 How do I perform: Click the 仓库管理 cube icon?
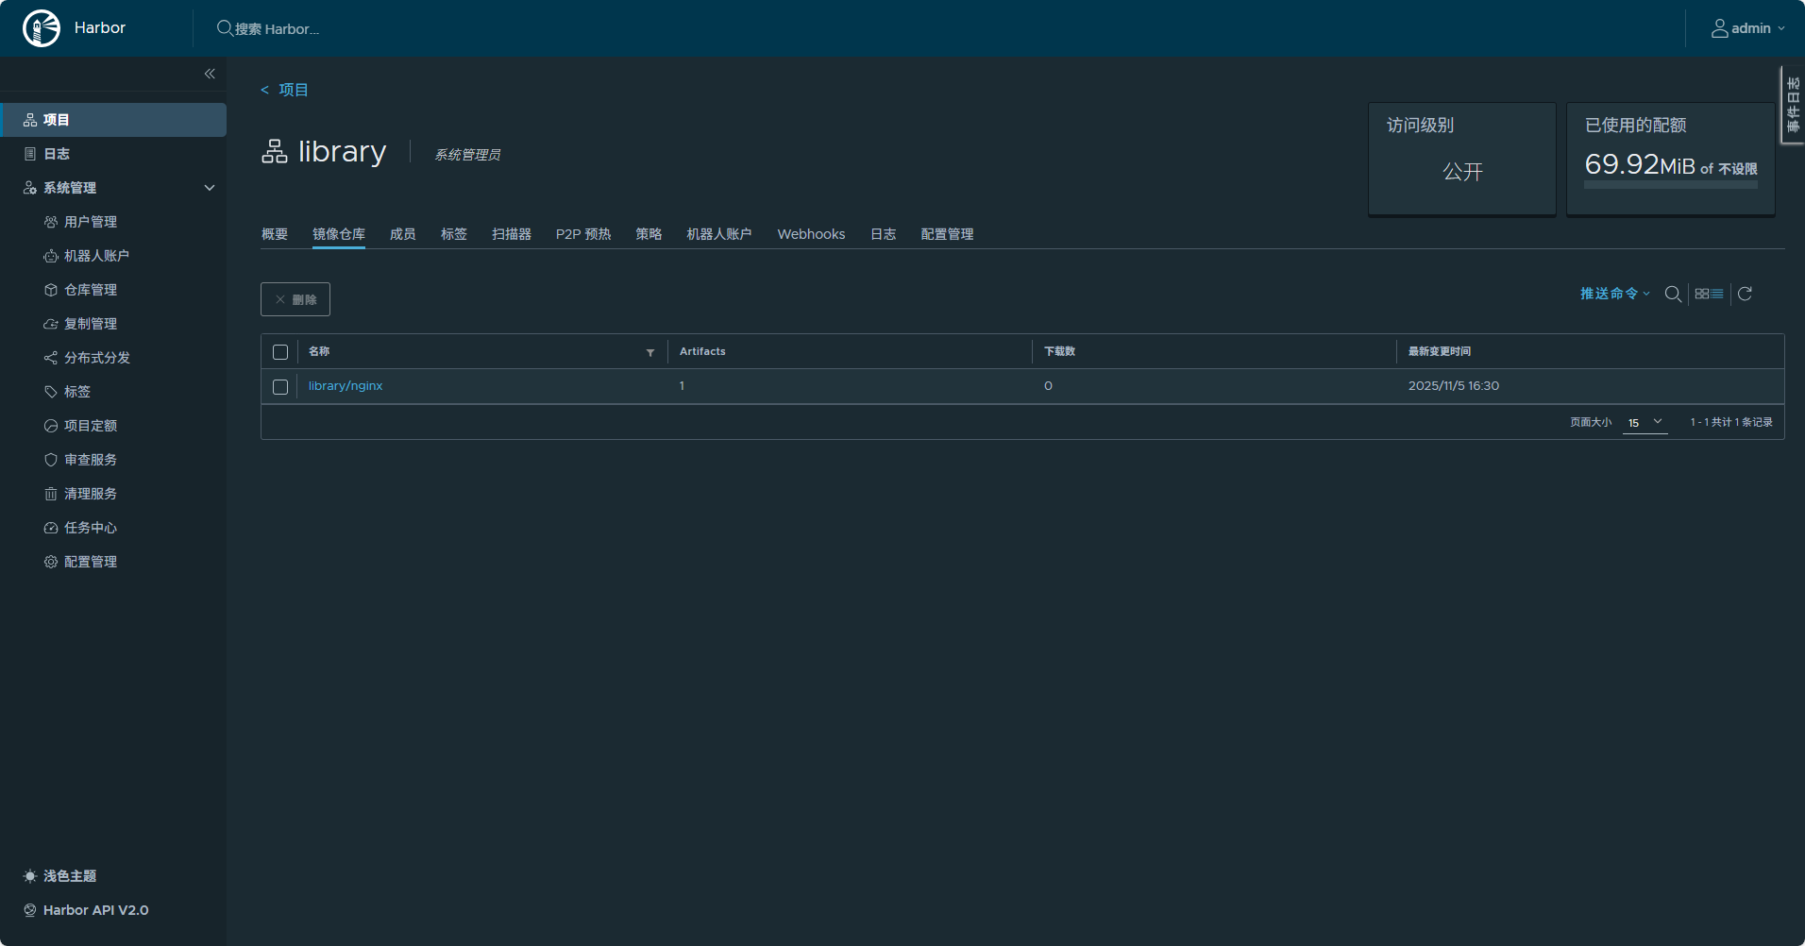51,290
